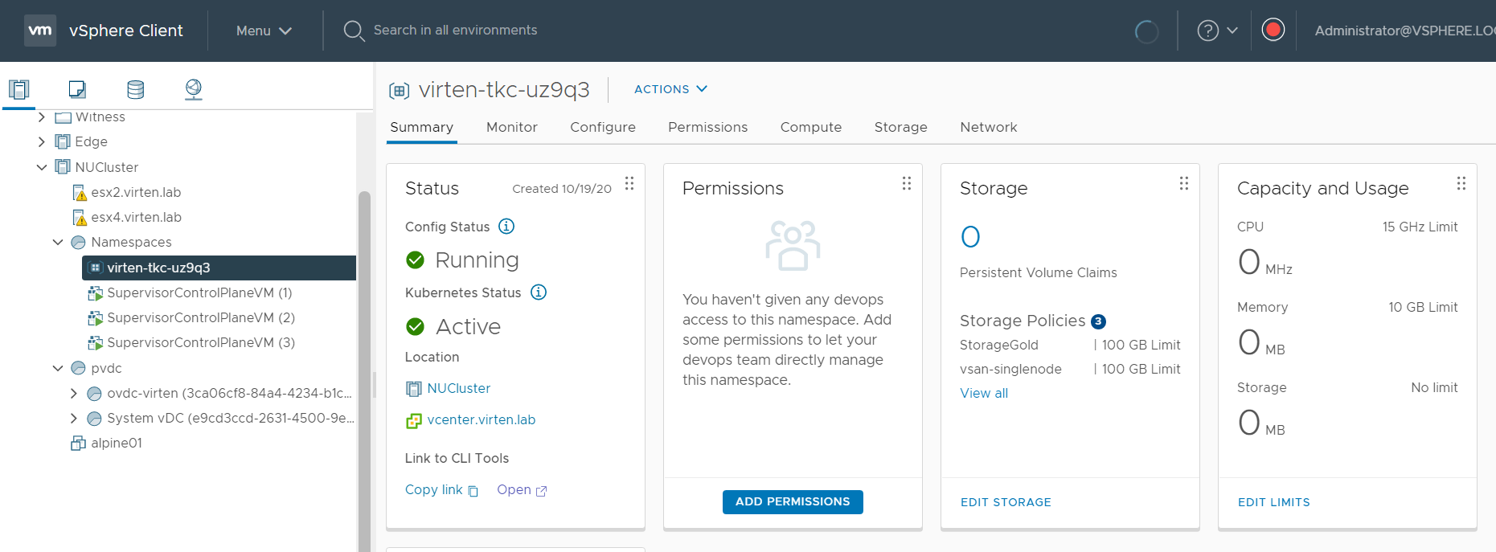
Task: Click EDIT LIMITS
Action: click(1274, 502)
